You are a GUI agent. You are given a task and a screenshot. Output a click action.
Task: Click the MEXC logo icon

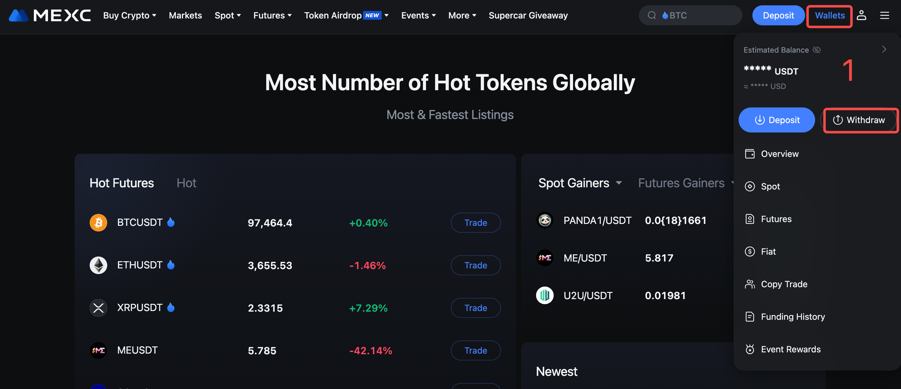pyautogui.click(x=18, y=15)
